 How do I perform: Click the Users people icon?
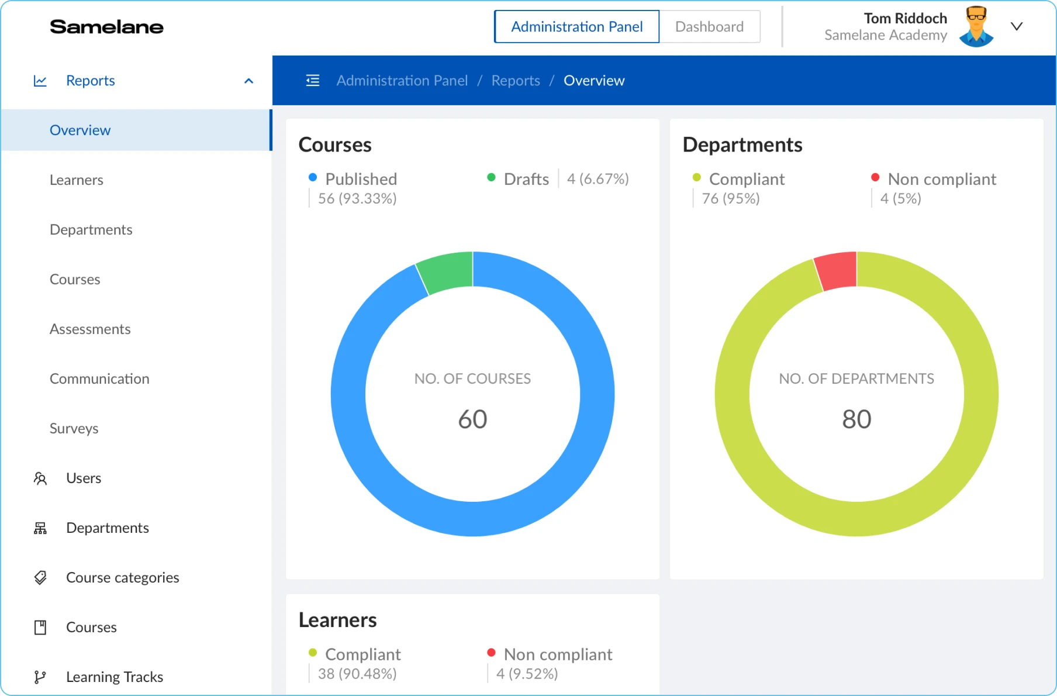click(40, 478)
